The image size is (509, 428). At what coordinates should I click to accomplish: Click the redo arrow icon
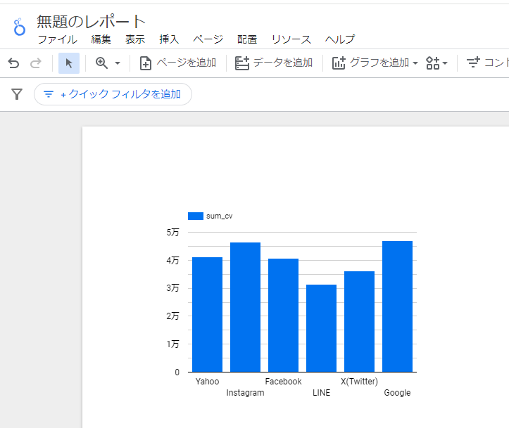[x=35, y=63]
